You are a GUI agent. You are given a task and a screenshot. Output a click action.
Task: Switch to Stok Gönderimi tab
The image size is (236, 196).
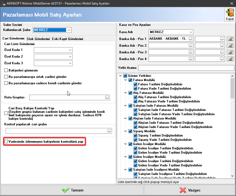pos(38,39)
